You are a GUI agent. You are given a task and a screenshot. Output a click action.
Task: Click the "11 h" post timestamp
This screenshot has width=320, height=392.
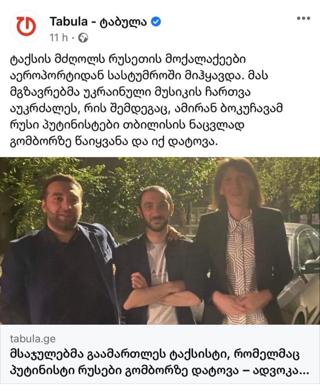59,38
